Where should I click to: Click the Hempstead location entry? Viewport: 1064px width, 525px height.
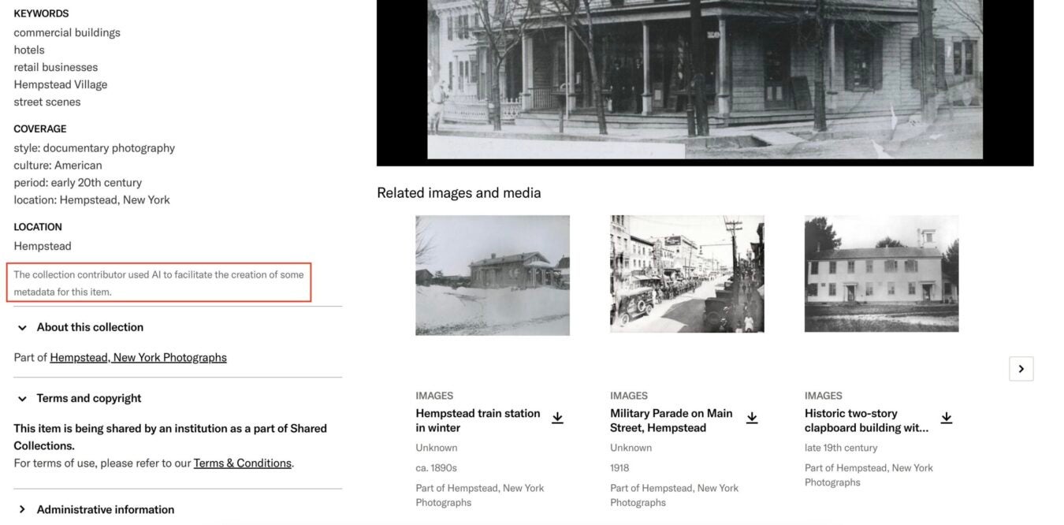pos(43,245)
